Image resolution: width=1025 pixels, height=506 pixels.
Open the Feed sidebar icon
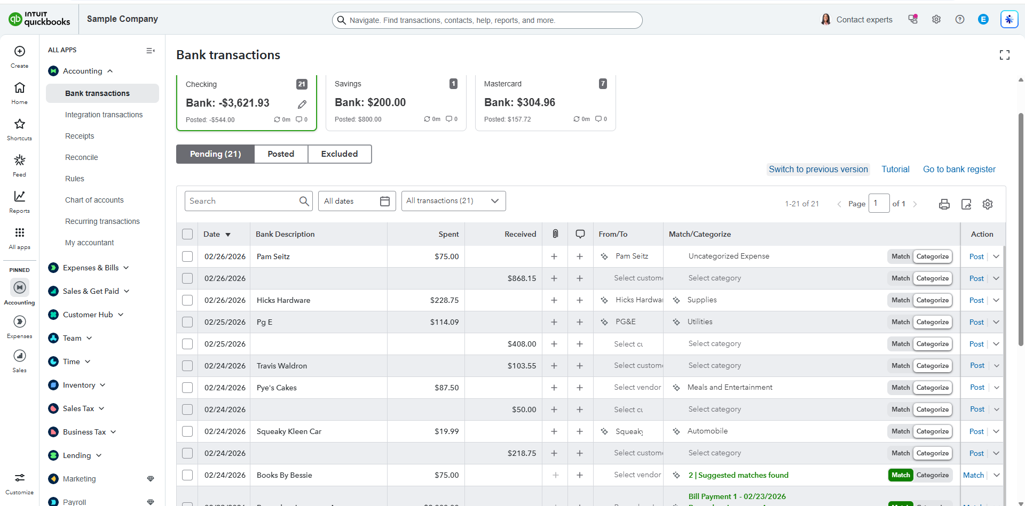coord(20,165)
